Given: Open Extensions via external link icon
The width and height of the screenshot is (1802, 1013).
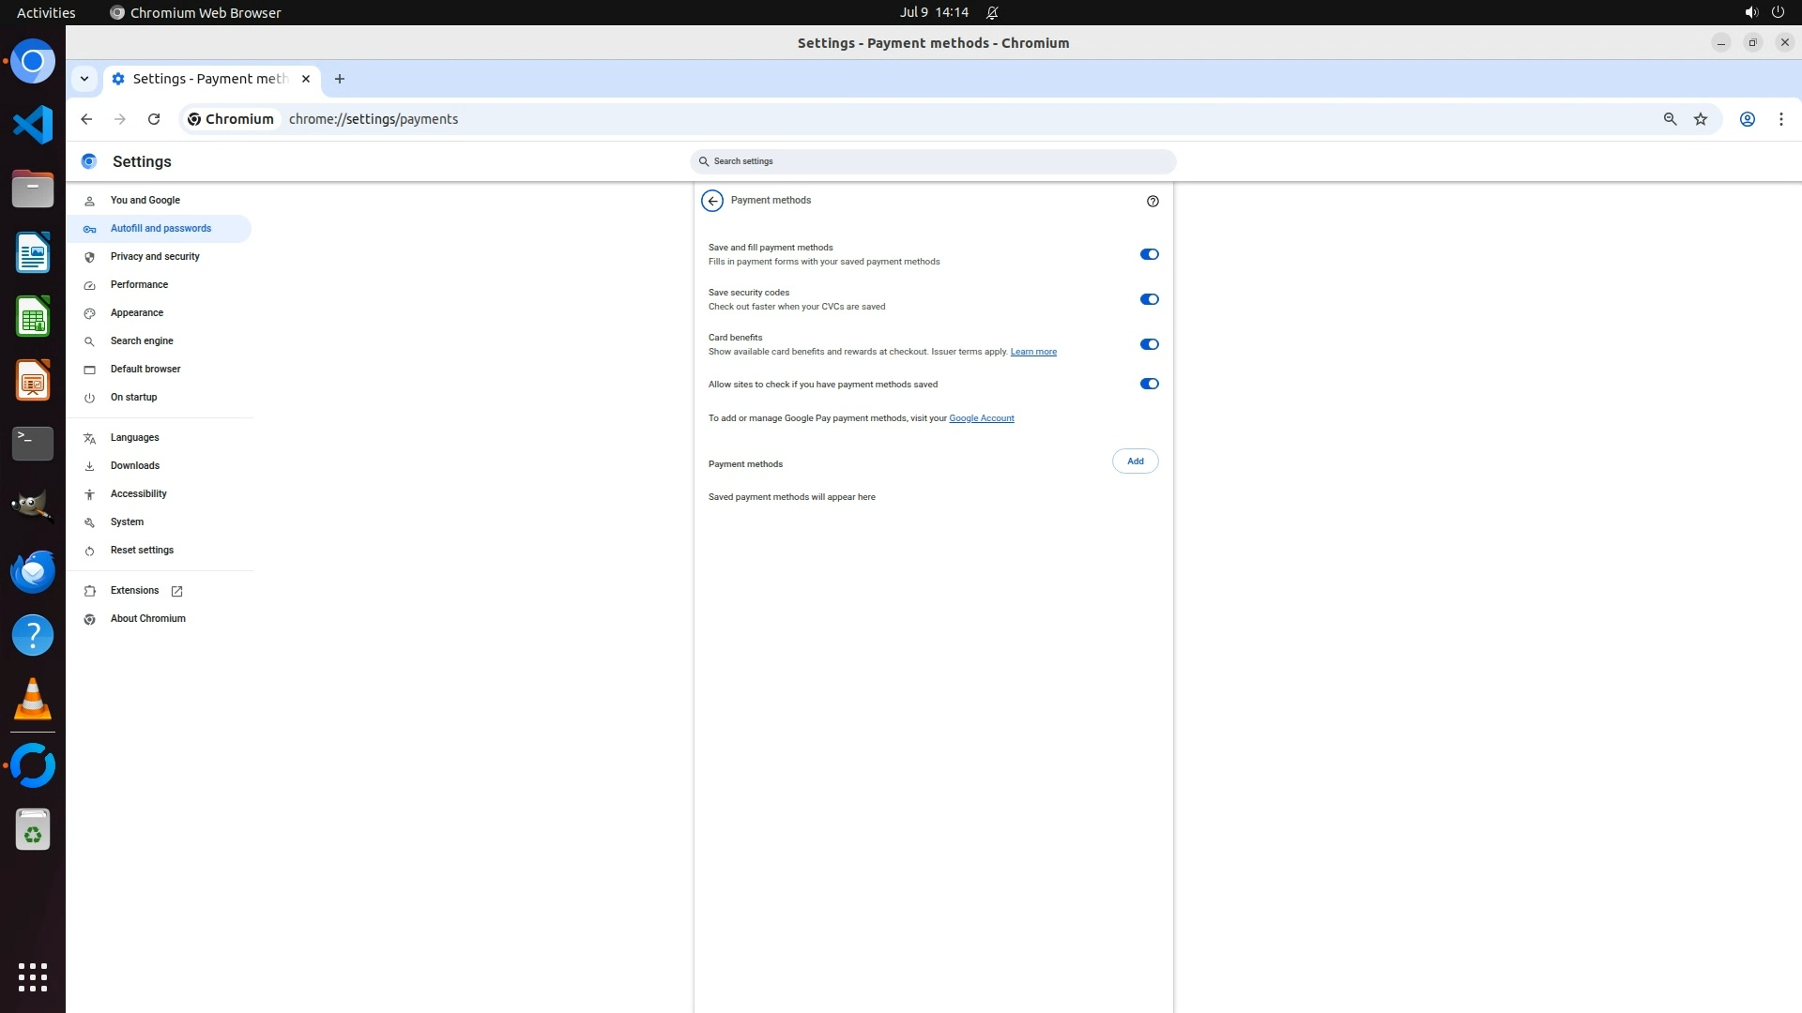Looking at the screenshot, I should coord(176,591).
